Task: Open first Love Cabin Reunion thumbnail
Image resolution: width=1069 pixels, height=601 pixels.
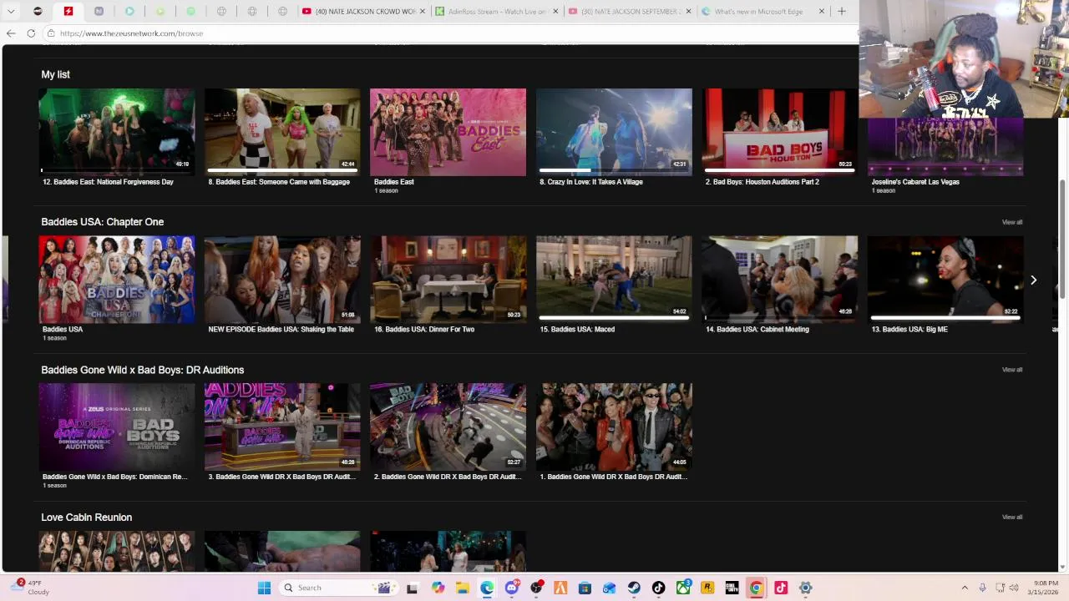Action: 117,551
